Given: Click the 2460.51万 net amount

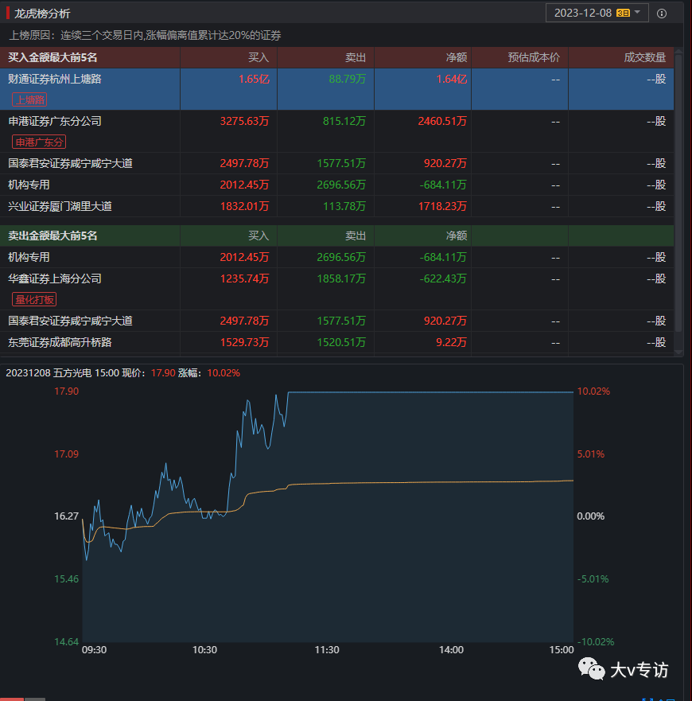Looking at the screenshot, I should coord(442,121).
